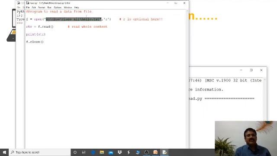Click the shell window's scrollbar up arrow at right

coord(264,80)
